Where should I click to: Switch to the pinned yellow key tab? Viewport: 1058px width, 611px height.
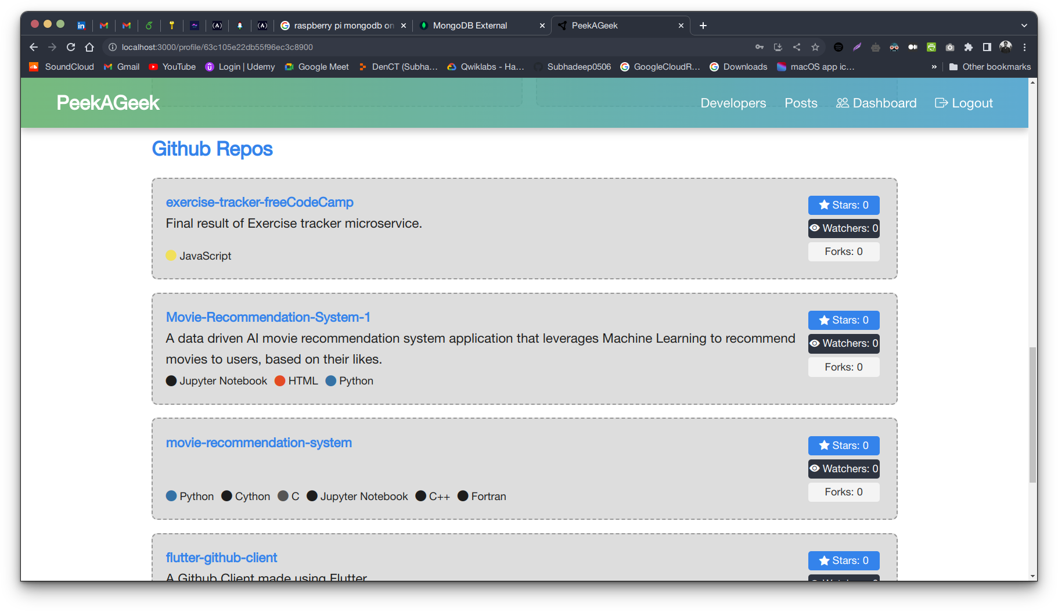pos(171,26)
